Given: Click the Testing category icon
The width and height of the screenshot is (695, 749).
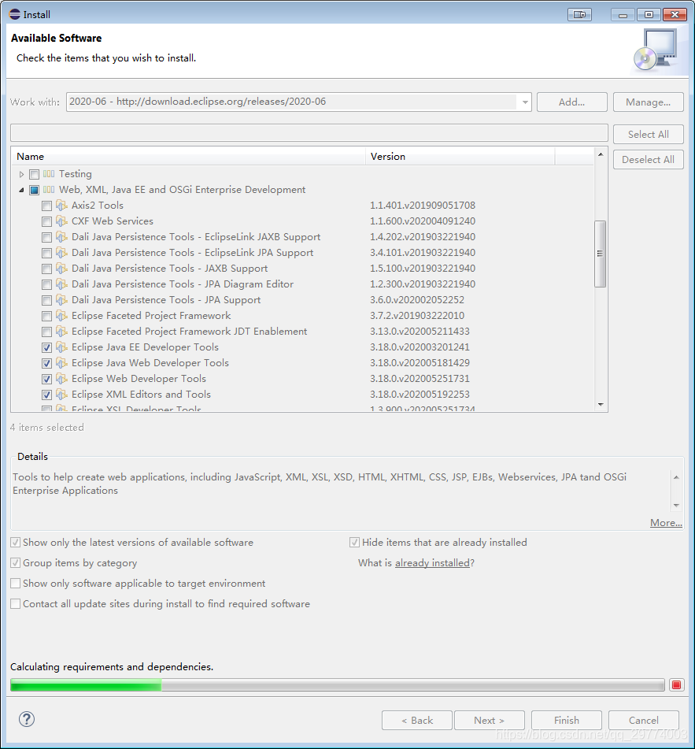Looking at the screenshot, I should [x=49, y=174].
